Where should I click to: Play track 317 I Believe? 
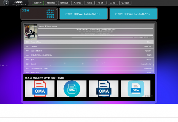89,46
